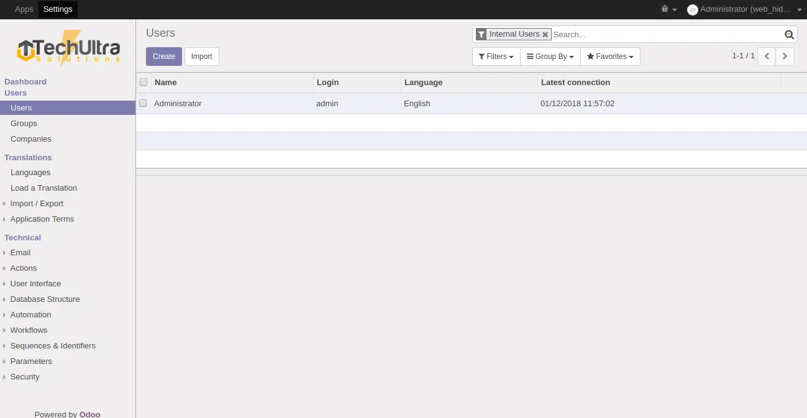Viewport: 807px width, 418px height.
Task: Check the Administrator row checkbox
Action: [143, 103]
